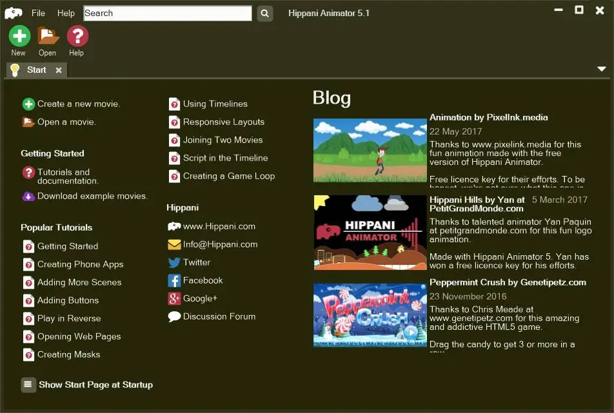The width and height of the screenshot is (614, 413).
Task: Click the Twitter bird icon
Action: click(x=174, y=262)
